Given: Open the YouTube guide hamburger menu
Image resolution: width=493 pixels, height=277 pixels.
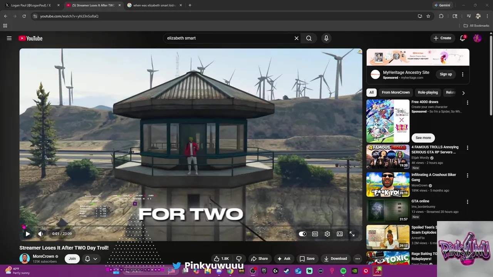Looking at the screenshot, I should [9, 38].
